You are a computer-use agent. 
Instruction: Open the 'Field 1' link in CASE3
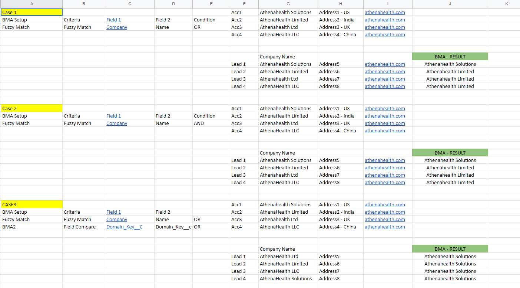pyautogui.click(x=113, y=212)
